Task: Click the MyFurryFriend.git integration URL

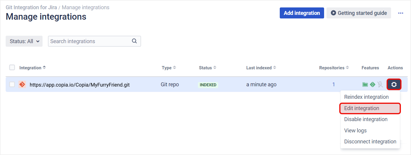Action: (80, 85)
